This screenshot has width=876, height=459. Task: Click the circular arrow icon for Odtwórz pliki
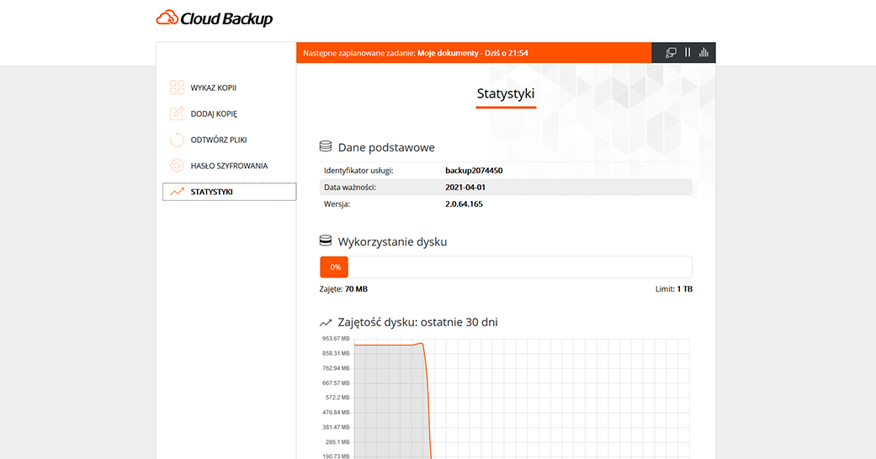[x=177, y=140]
